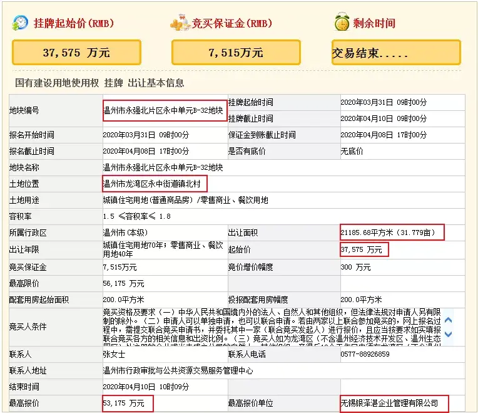Click 竞买保证金 table value 7,515万元
Viewport: 478px width, 413px height.
[119, 267]
